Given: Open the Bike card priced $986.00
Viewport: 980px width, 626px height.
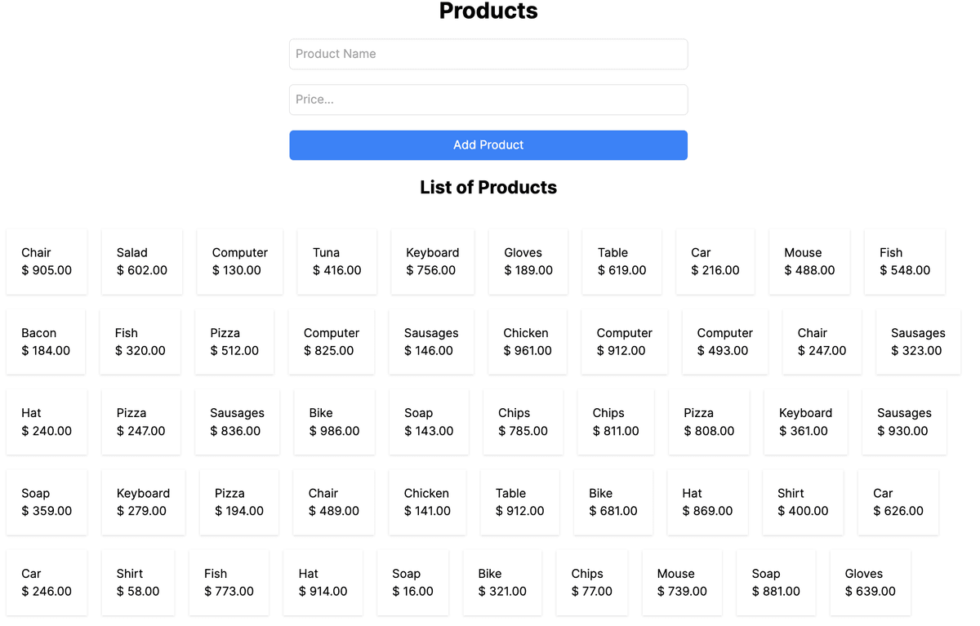Looking at the screenshot, I should (334, 422).
